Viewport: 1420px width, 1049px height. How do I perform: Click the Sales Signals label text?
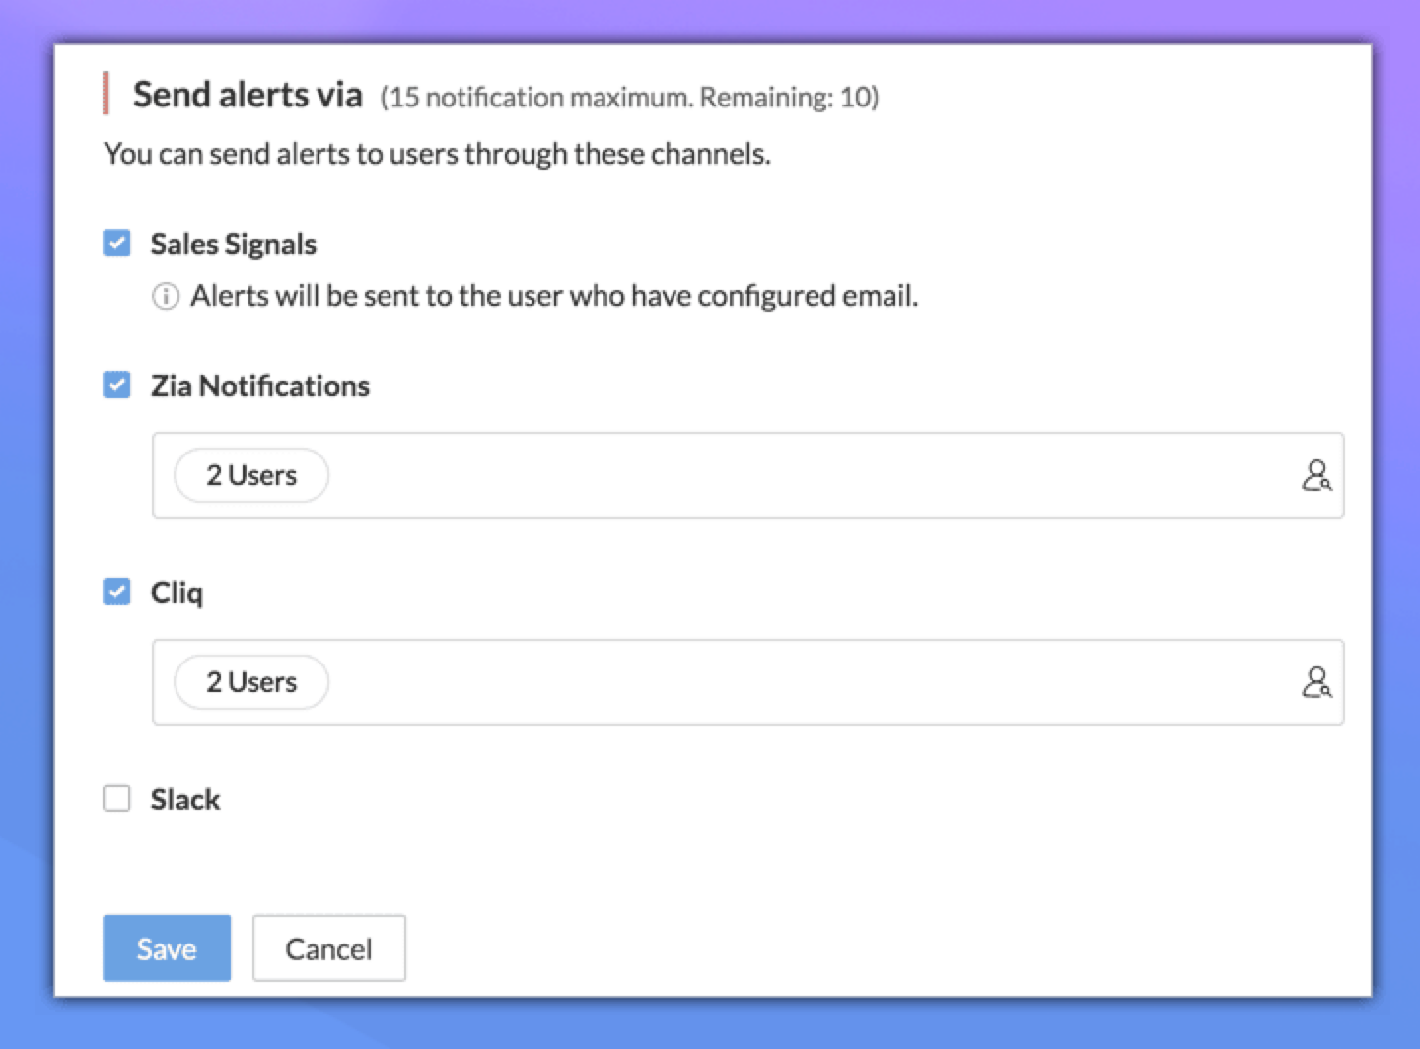tap(234, 245)
